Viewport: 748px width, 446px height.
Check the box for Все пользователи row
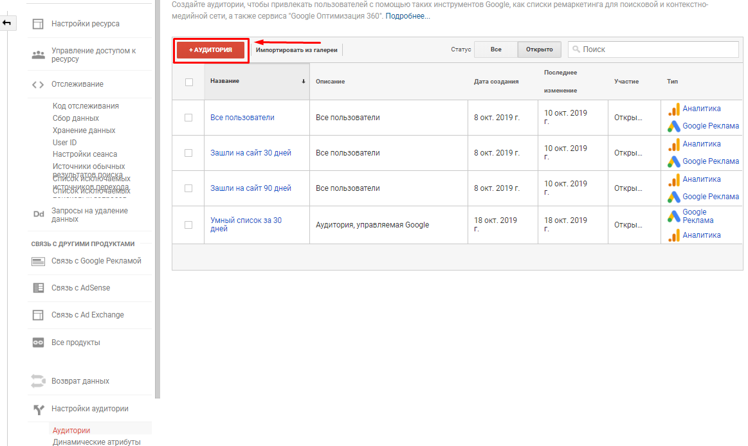pos(188,118)
